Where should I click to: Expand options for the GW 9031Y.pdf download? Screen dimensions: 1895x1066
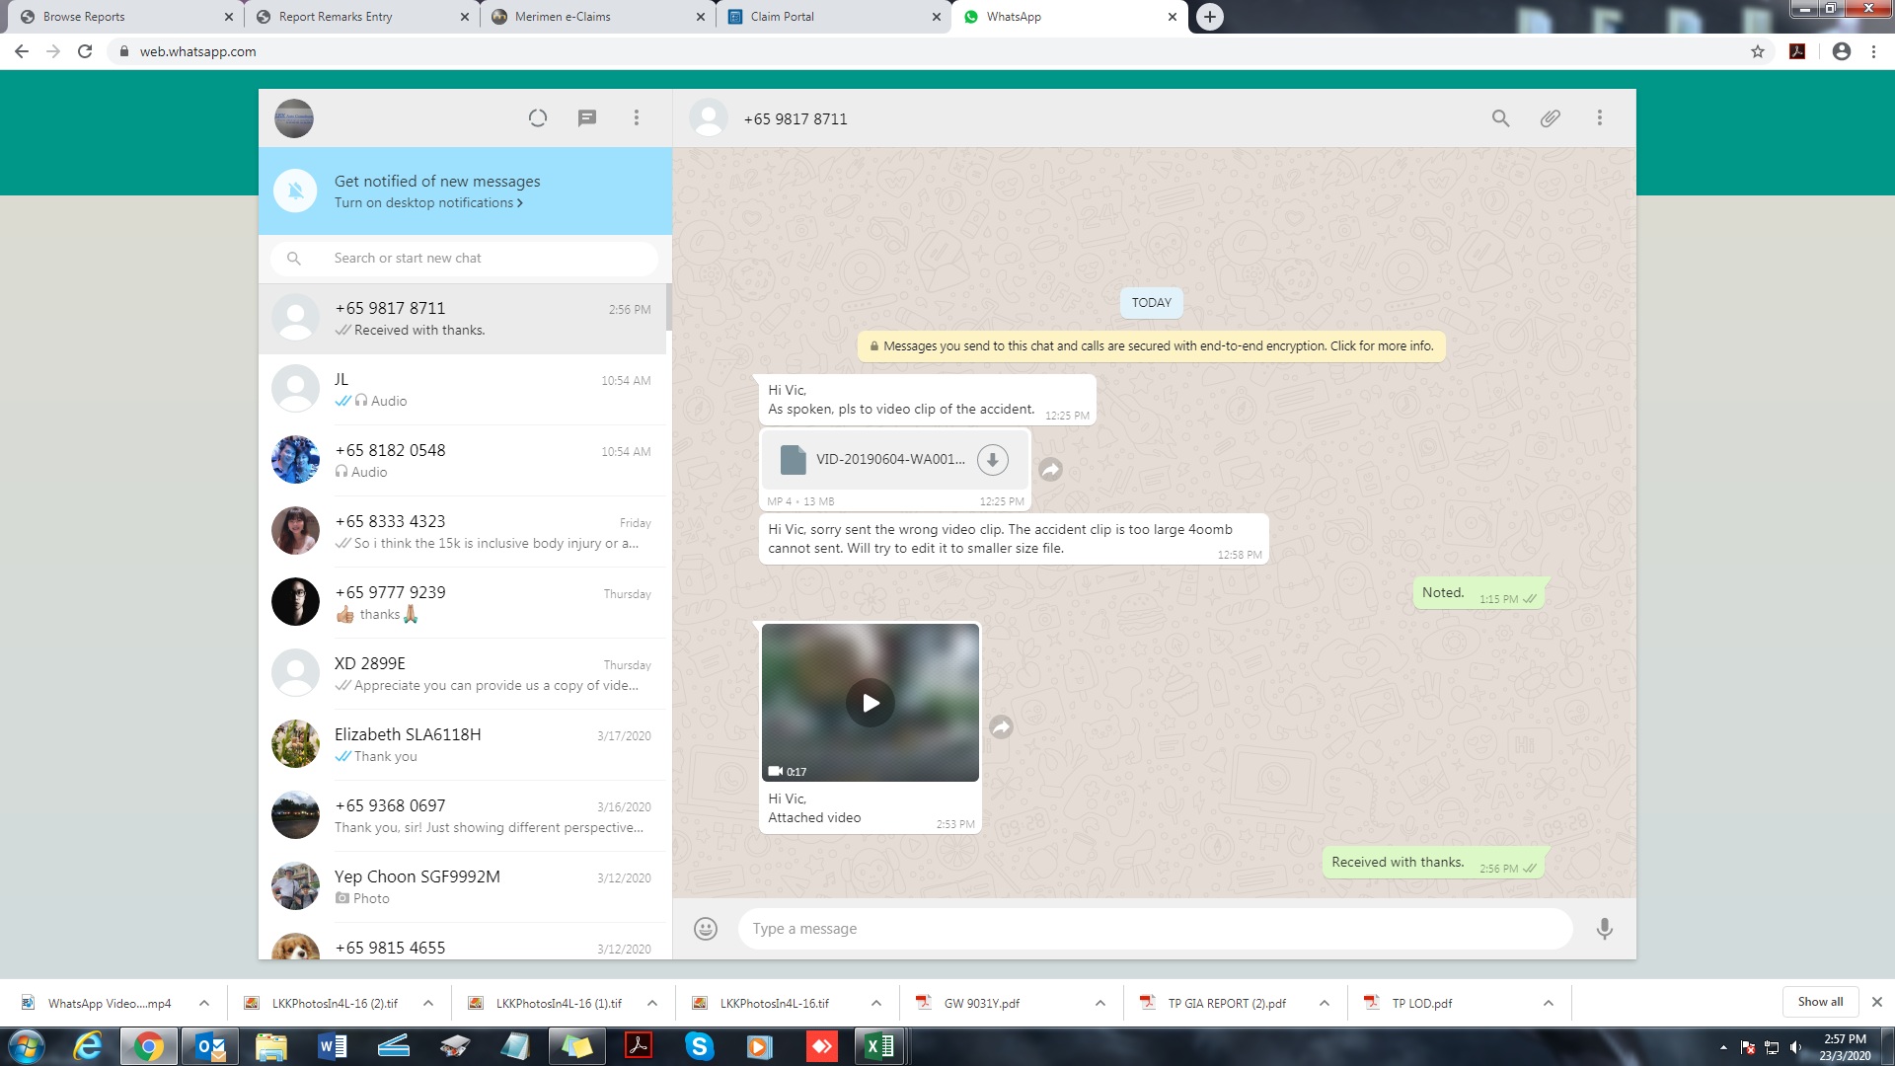coord(1099,1003)
